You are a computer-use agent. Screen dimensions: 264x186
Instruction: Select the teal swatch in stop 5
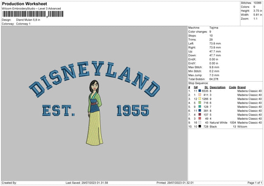[x=200, y=106]
